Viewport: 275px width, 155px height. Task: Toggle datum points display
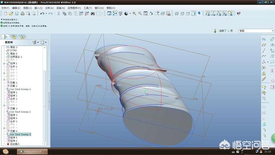pyautogui.click(x=219, y=13)
